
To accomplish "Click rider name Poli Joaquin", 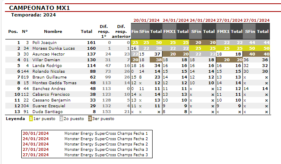I will tap(44, 43).
